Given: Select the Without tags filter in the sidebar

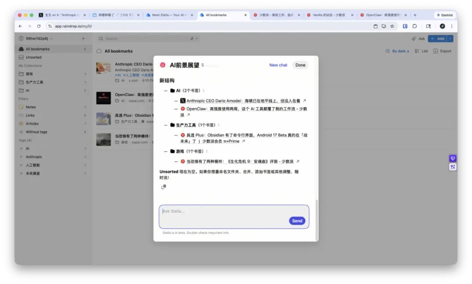Looking at the screenshot, I should click(53, 132).
